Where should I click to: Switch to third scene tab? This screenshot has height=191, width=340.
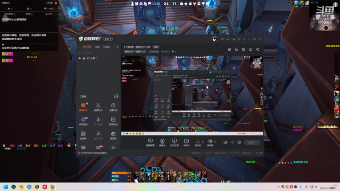pyautogui.click(x=107, y=47)
